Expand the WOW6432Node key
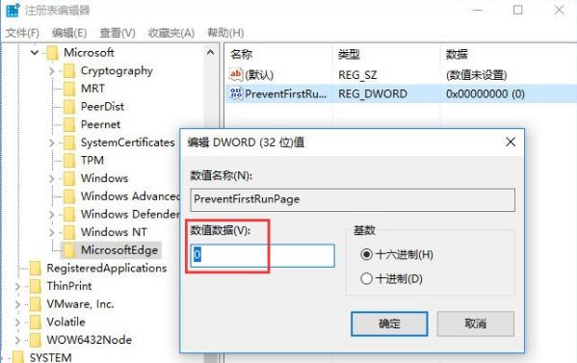 (x=17, y=340)
